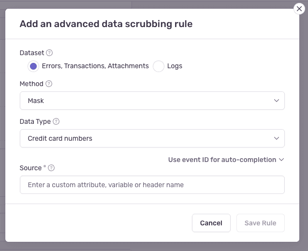The image size is (308, 251).
Task: Click the Errors, Transactions, Attachments label text
Action: coord(92,66)
